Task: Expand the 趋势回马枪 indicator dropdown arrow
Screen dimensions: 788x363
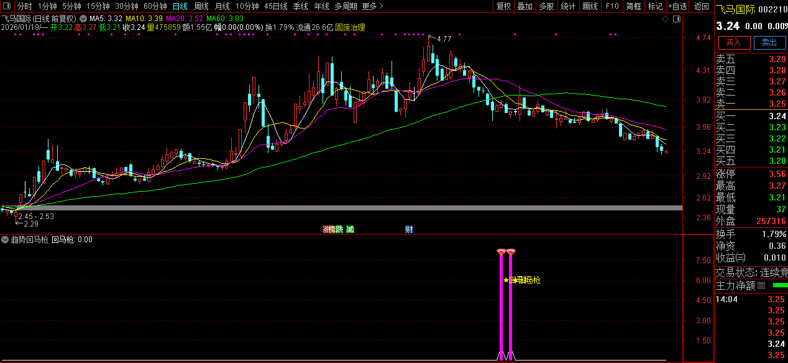Action: click(6, 240)
